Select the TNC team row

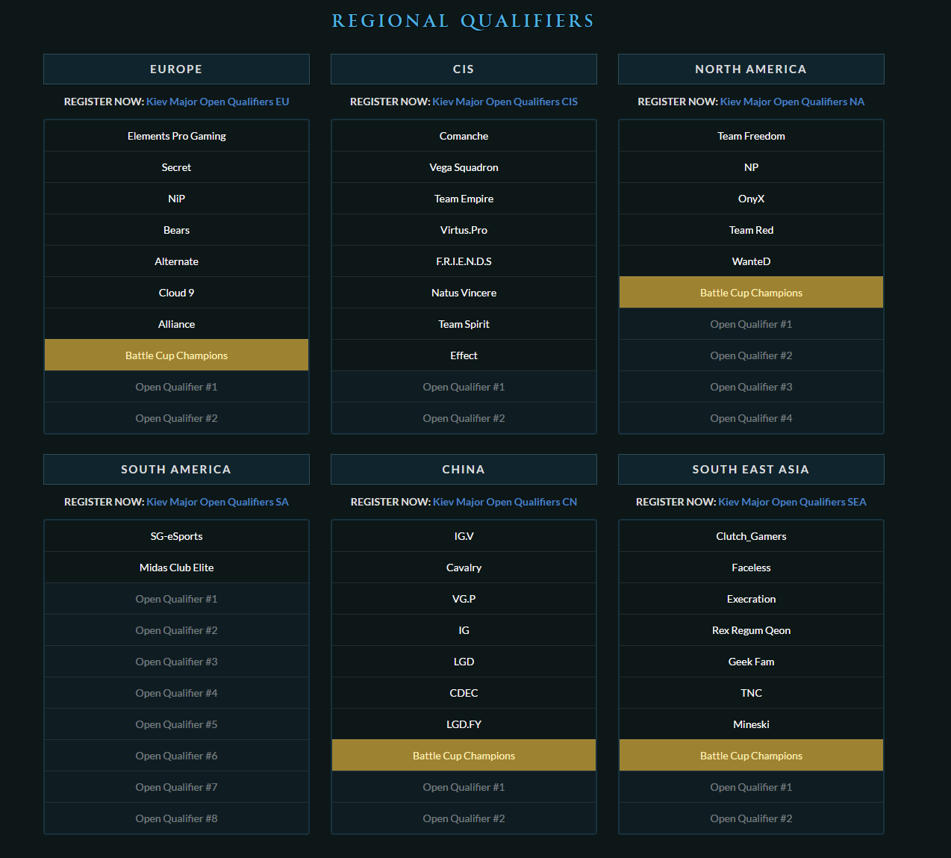tap(751, 693)
